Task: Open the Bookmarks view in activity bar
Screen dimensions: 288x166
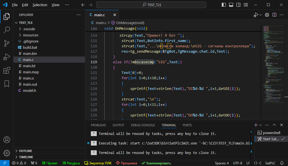Action: 6,84
